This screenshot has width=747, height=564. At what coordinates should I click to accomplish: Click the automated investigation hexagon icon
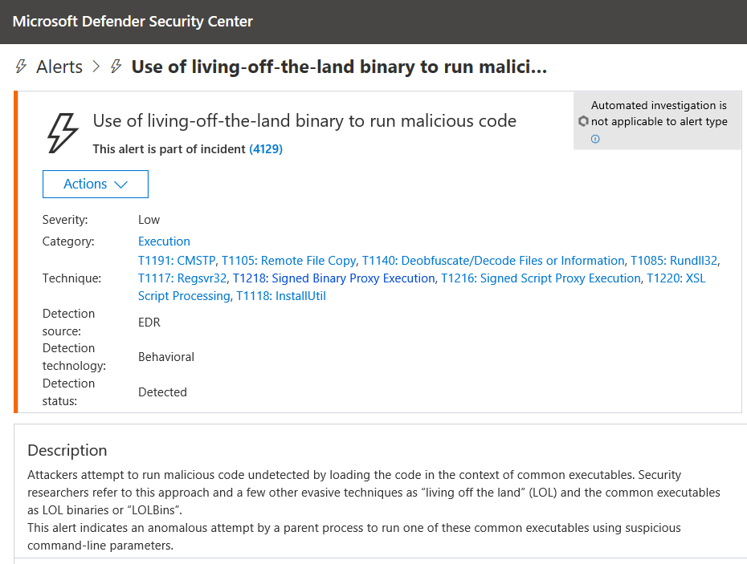coord(583,122)
